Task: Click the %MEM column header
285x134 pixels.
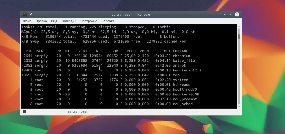Action: pos(144,51)
